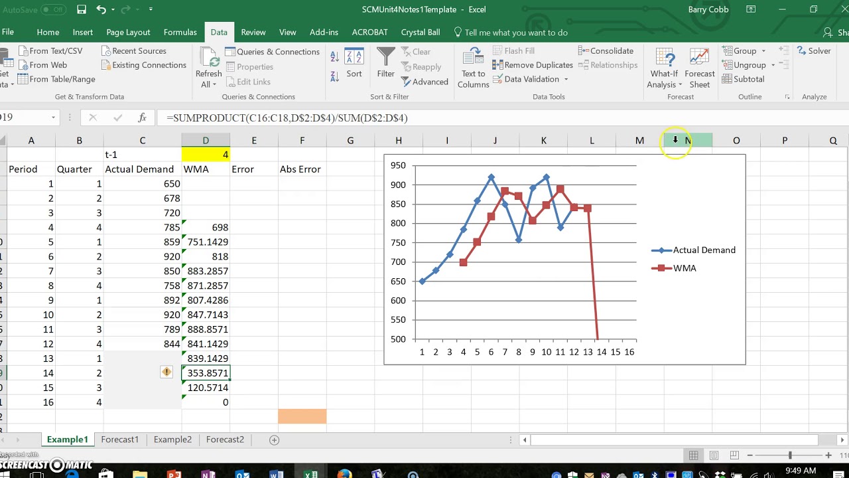Open the Undo history dropdown arrow

tap(113, 9)
